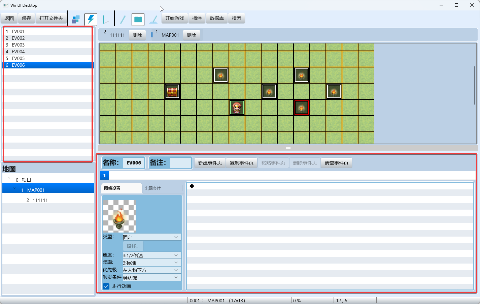480x304 pixels.
Task: Collapse the MAP001 tree node
Action: point(14,188)
